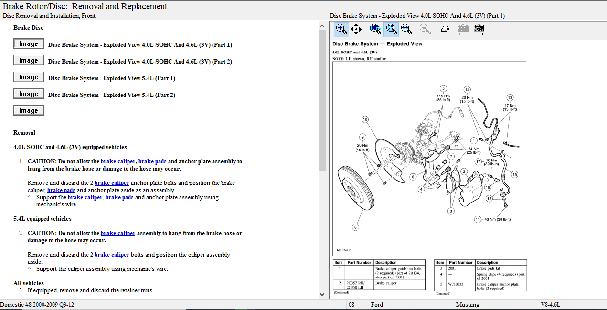This screenshot has width=607, height=310.
Task: Follow the 'brake pads' link in step 1 caution
Action: [152, 161]
